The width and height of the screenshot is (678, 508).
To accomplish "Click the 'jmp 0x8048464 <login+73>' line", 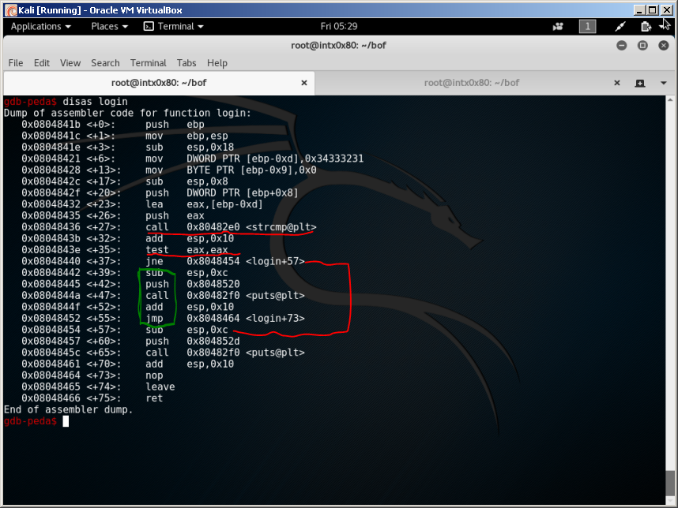I will click(x=164, y=318).
